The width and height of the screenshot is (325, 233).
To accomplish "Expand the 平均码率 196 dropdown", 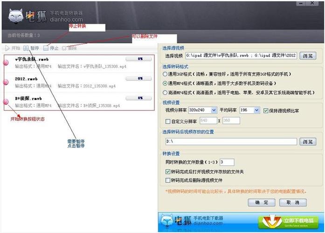I will pyautogui.click(x=250, y=111).
